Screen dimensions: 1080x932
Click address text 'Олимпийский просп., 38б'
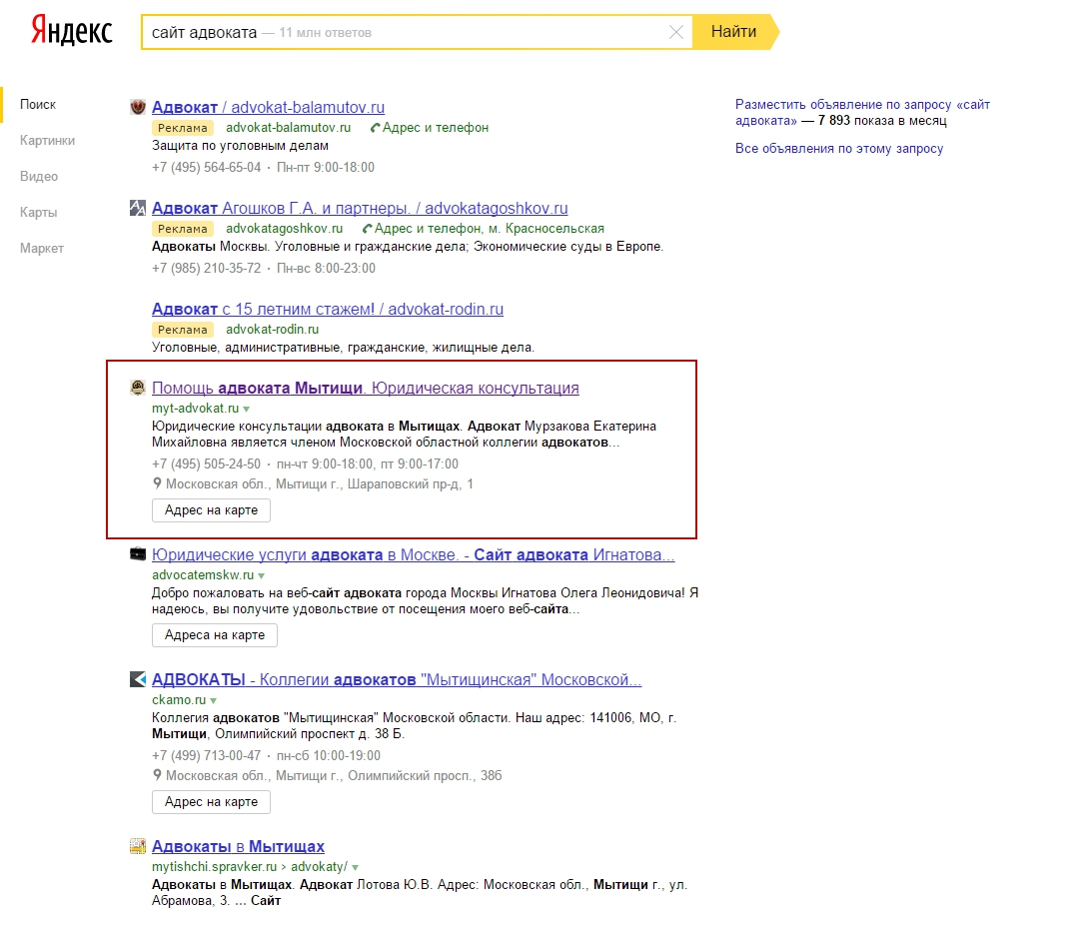425,775
